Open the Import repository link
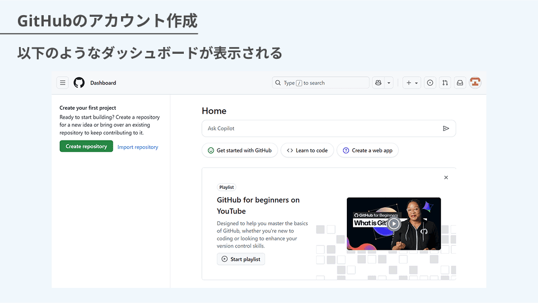538x303 pixels. [x=138, y=147]
